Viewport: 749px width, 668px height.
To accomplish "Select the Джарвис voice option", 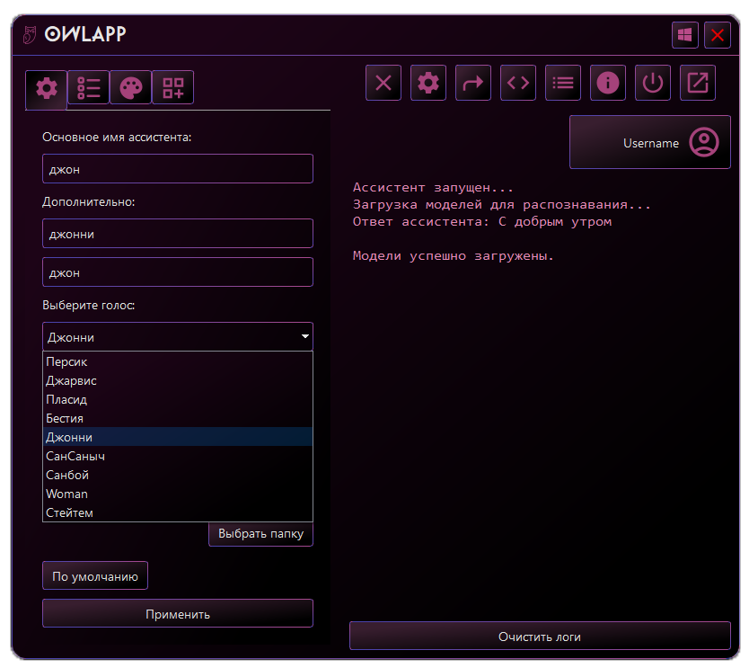I will pos(72,380).
